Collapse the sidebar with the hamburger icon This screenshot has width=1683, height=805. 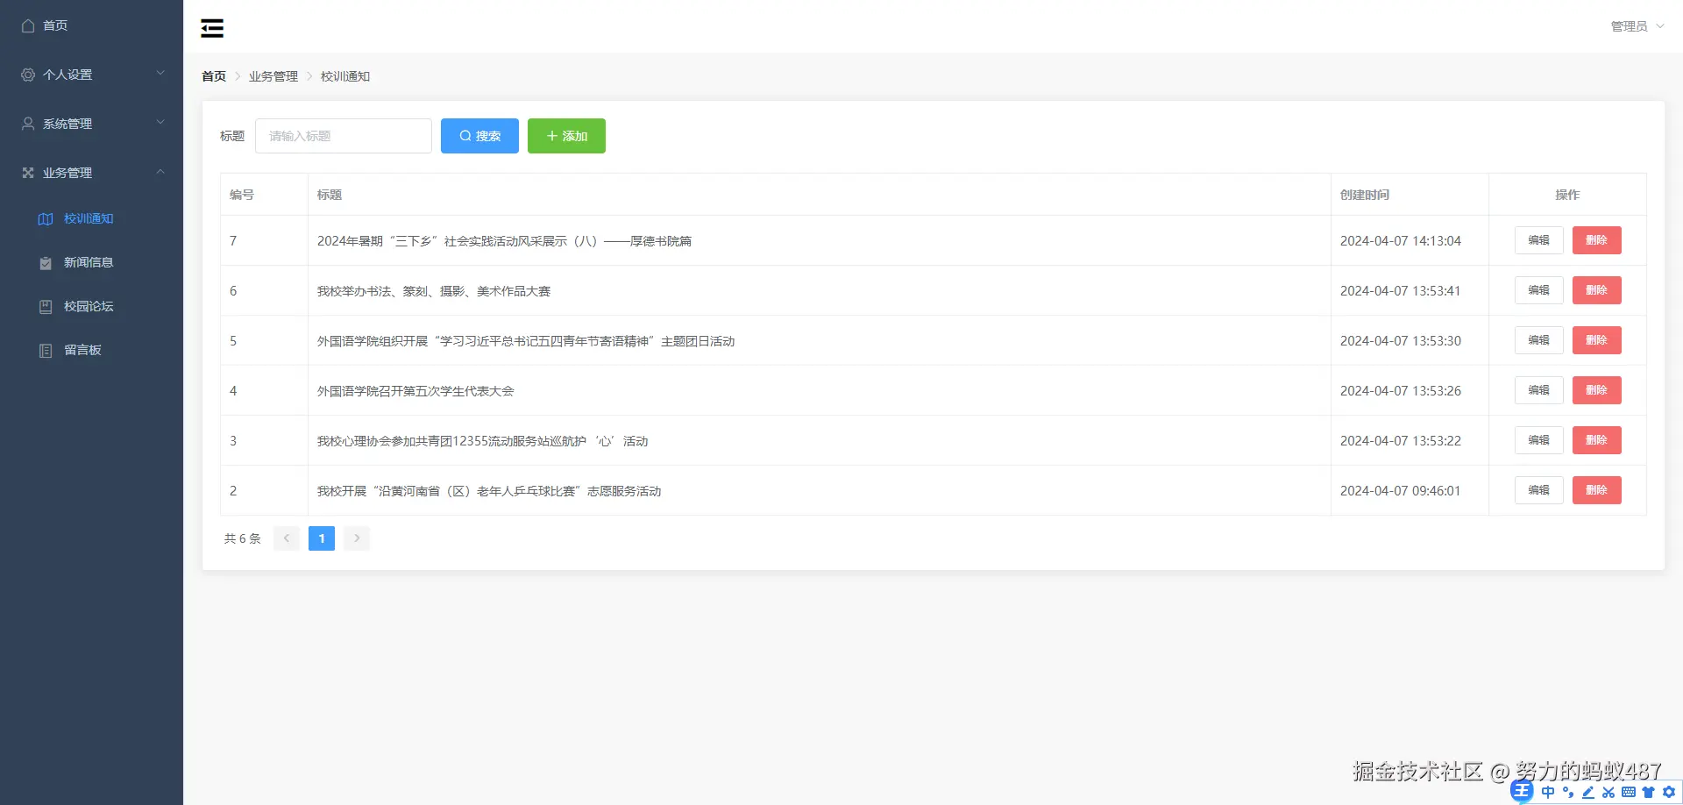click(211, 27)
